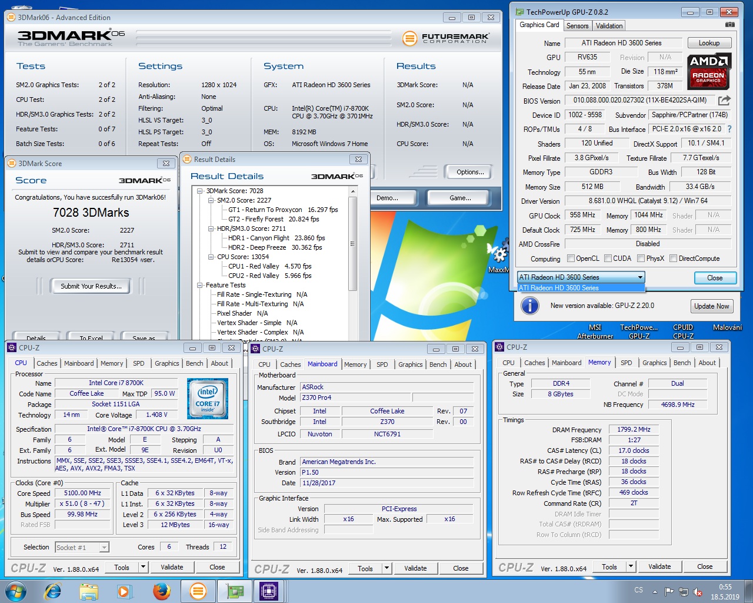The width and height of the screenshot is (753, 603).
Task: Click the Demo... button in 3DMark06
Action: (x=387, y=198)
